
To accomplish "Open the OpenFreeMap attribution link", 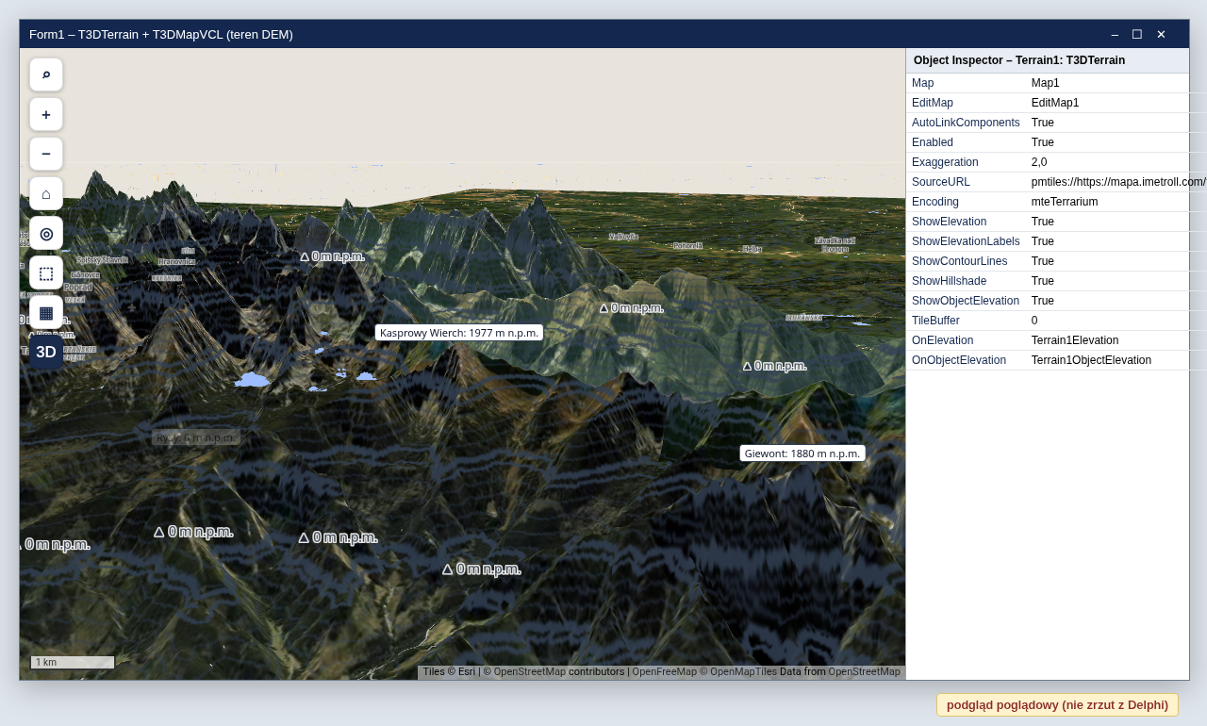I will coord(664,671).
